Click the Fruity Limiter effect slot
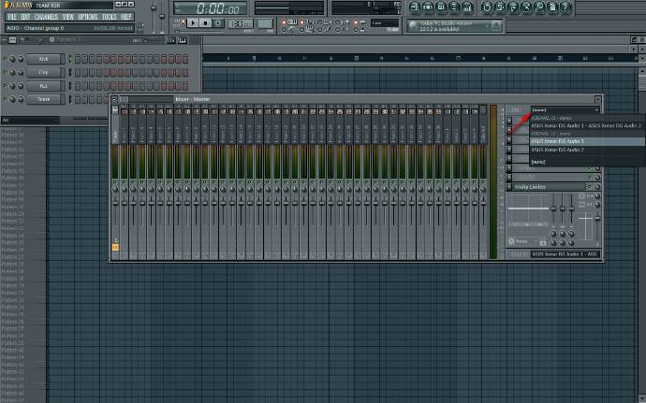 (x=549, y=187)
